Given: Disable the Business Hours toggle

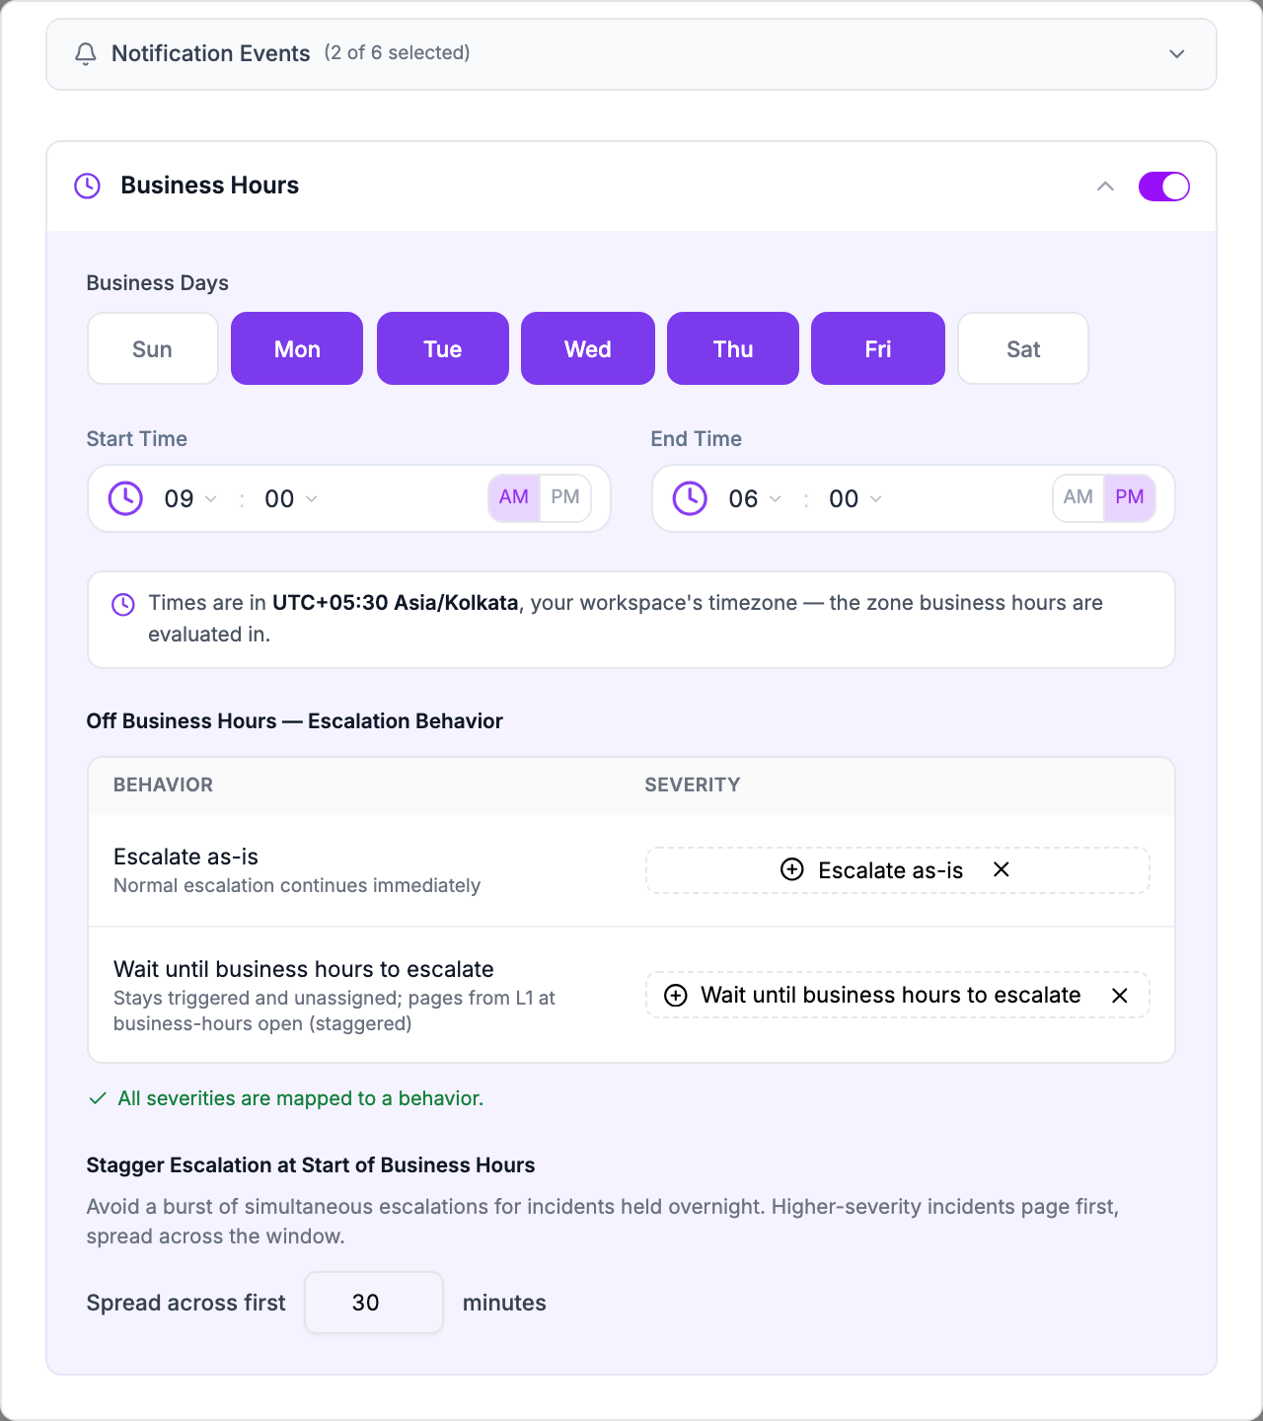Looking at the screenshot, I should (1164, 186).
